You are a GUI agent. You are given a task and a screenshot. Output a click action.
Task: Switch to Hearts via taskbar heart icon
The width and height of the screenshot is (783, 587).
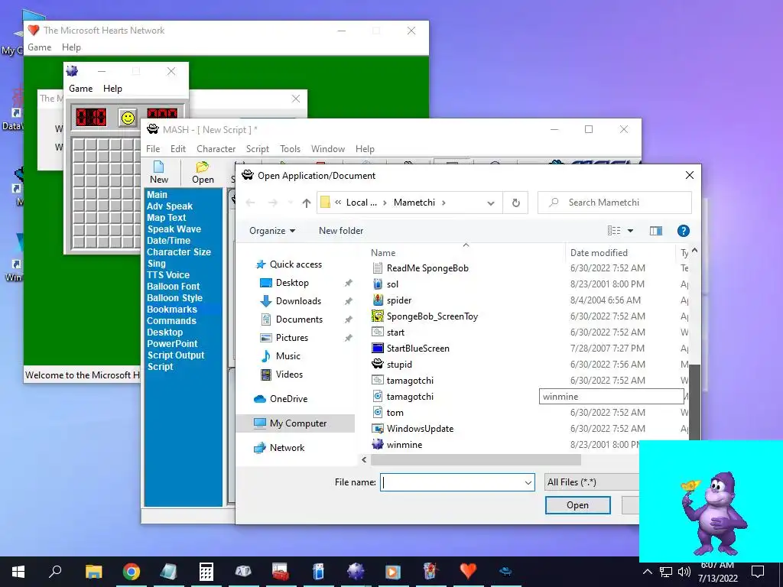coord(468,572)
